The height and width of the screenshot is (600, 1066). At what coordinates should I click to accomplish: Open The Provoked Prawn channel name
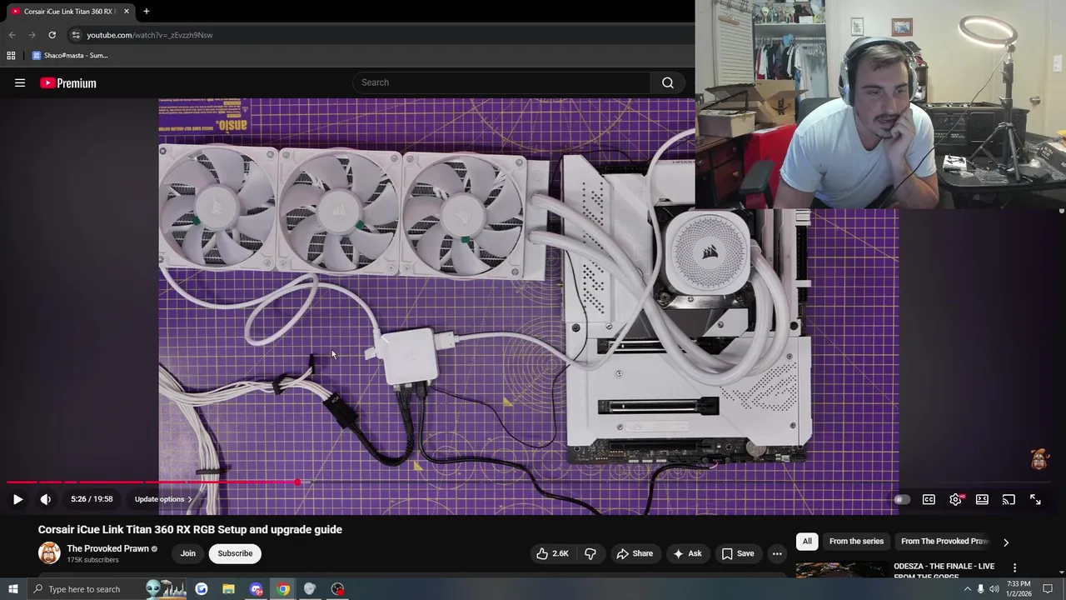(107, 548)
